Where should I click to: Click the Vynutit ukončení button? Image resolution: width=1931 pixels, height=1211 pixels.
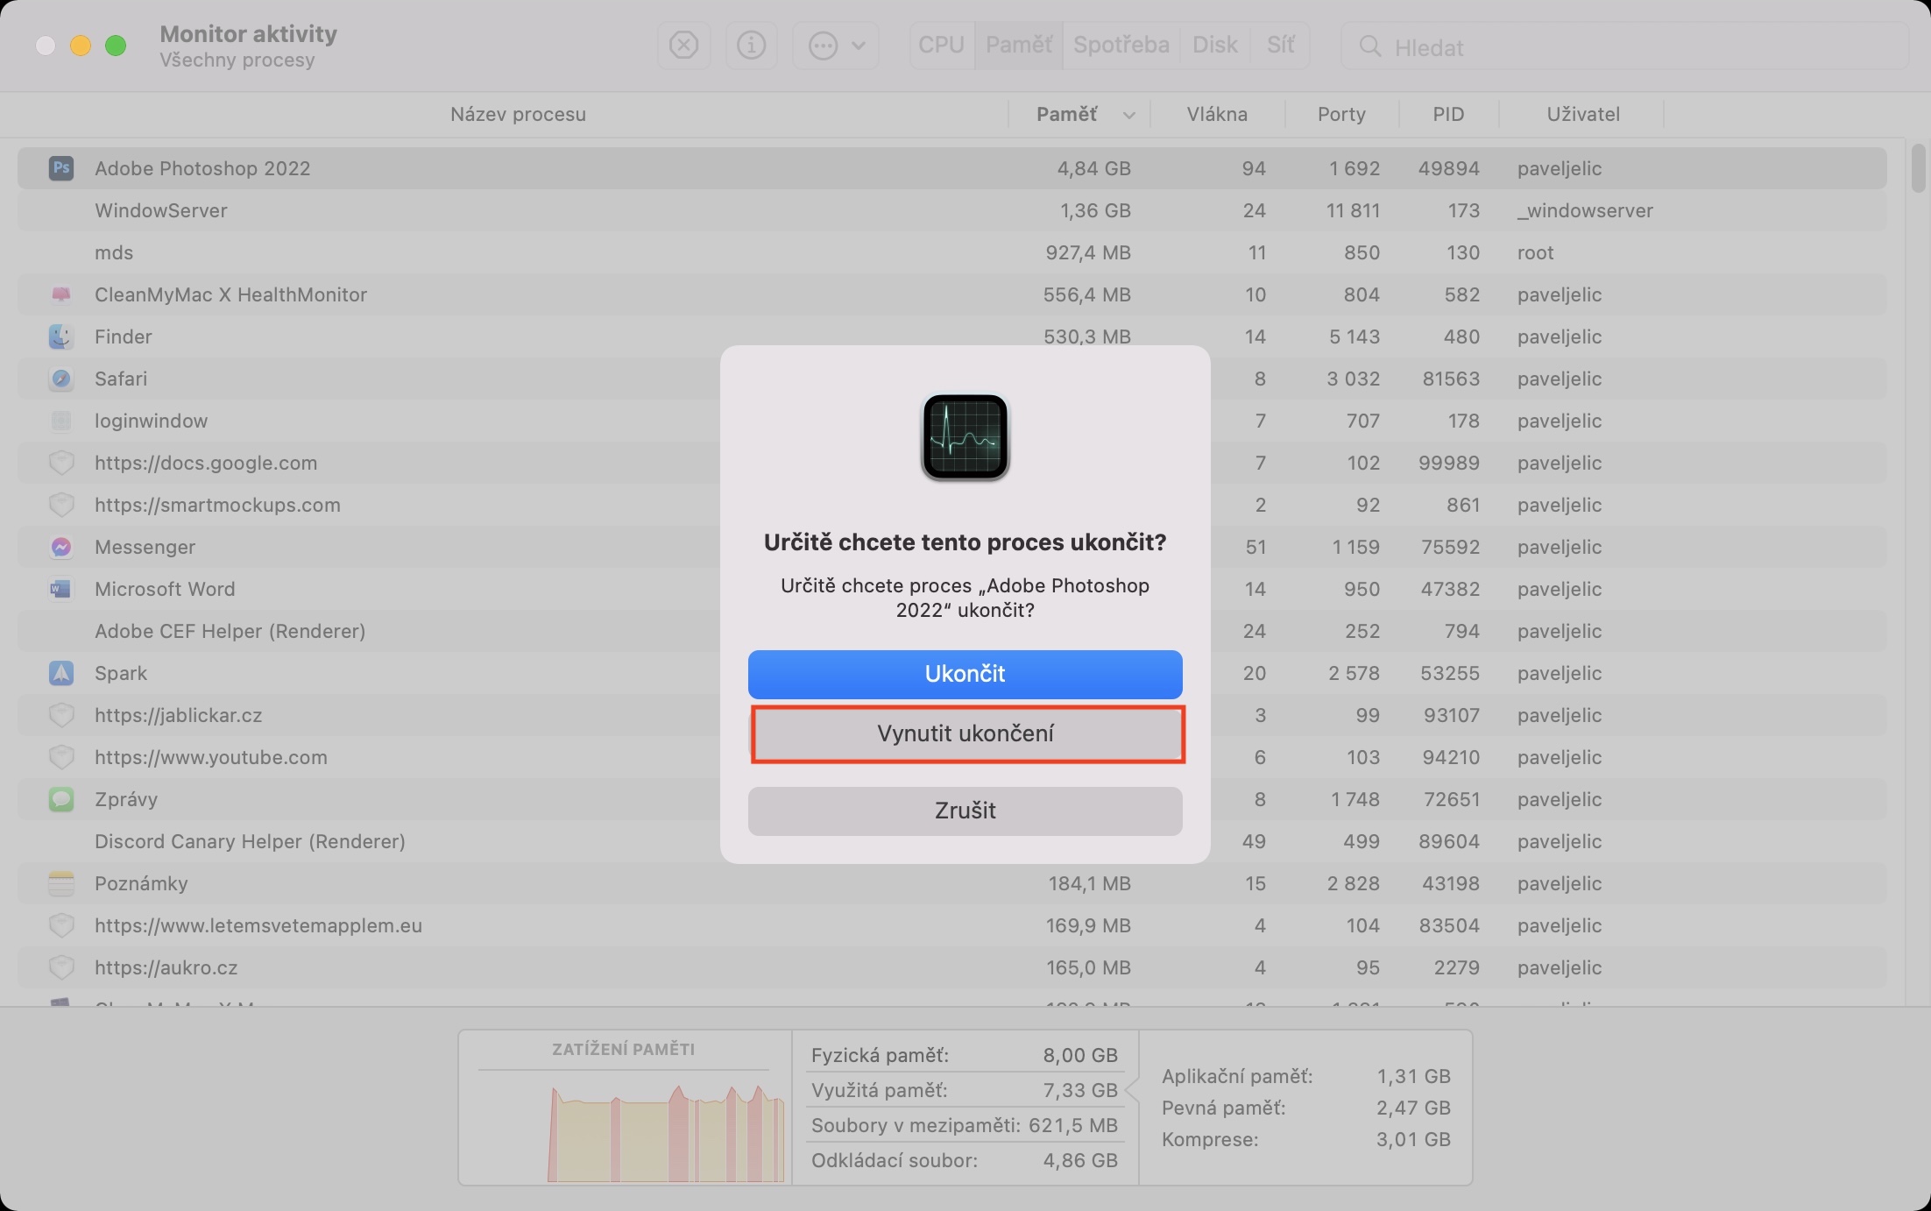tap(965, 734)
